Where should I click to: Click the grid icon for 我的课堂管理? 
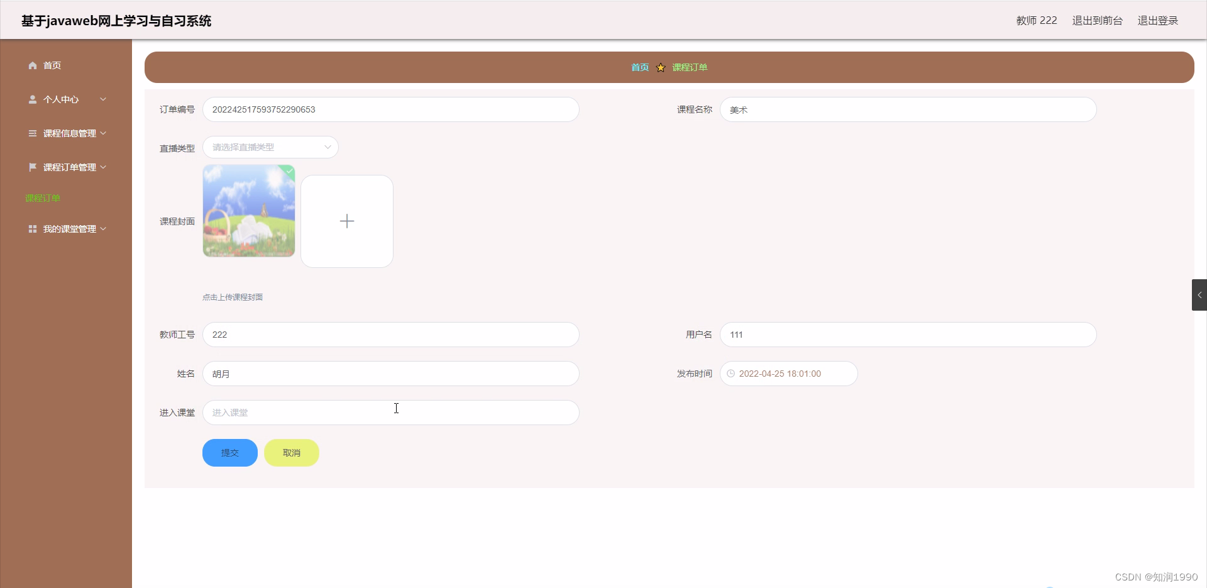coord(32,228)
